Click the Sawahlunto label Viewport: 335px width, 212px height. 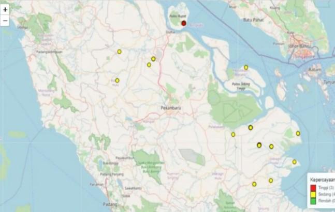point(133,188)
